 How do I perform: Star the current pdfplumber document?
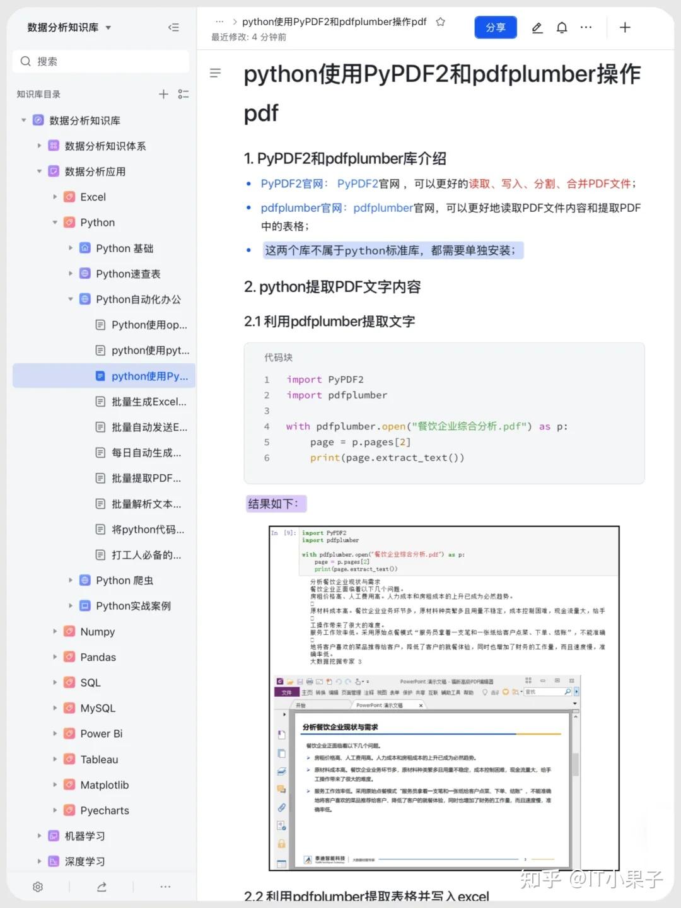pyautogui.click(x=440, y=21)
